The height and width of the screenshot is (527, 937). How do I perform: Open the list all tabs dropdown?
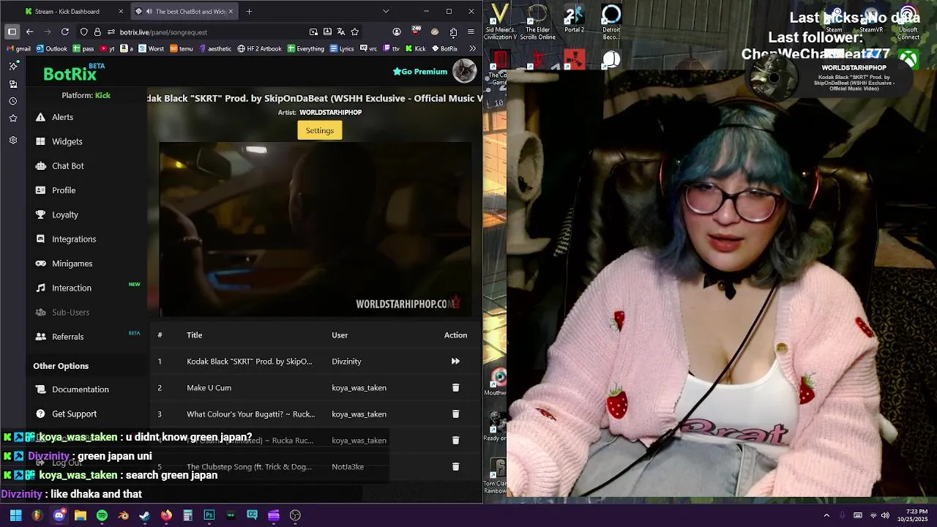click(386, 11)
